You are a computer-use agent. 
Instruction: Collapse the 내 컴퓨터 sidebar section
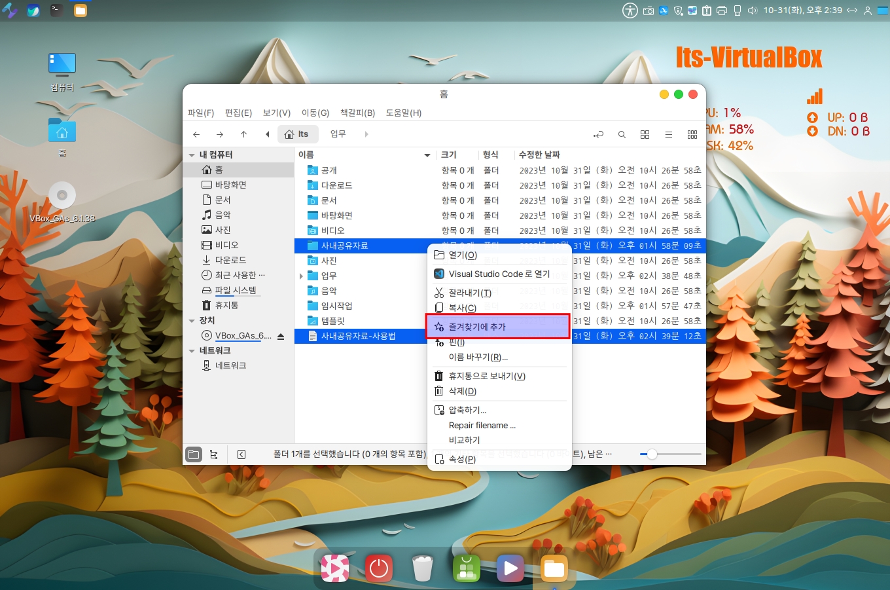(192, 155)
